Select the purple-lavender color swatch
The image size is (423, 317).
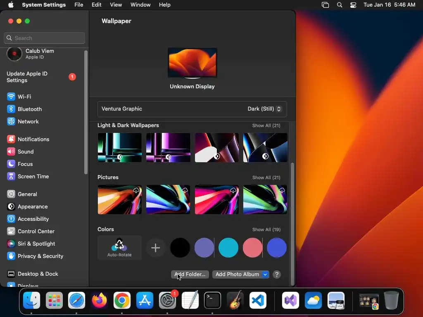(x=204, y=248)
